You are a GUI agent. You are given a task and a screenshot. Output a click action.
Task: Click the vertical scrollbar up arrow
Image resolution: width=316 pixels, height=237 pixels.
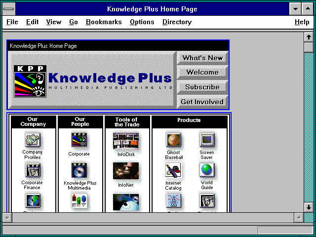click(309, 37)
